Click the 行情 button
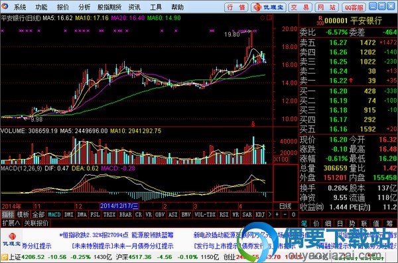398x263 pixels. (x=236, y=7)
